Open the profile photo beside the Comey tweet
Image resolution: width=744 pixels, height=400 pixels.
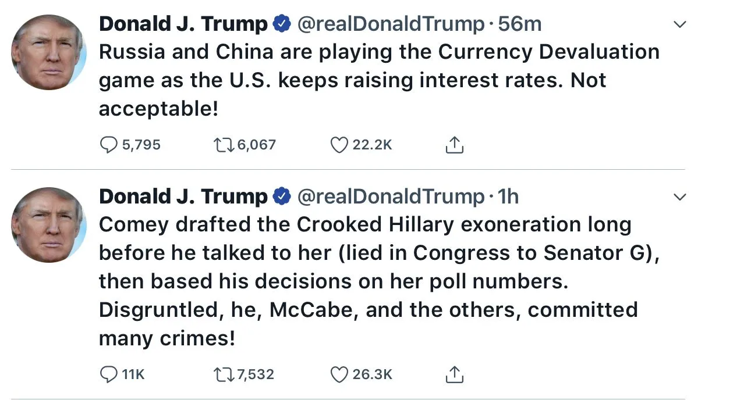point(49,224)
